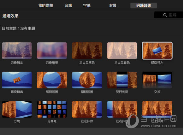Select the 螺旋轉出 transition thumbnail
Image resolution: width=184 pixels, height=135 pixels.
17,80
